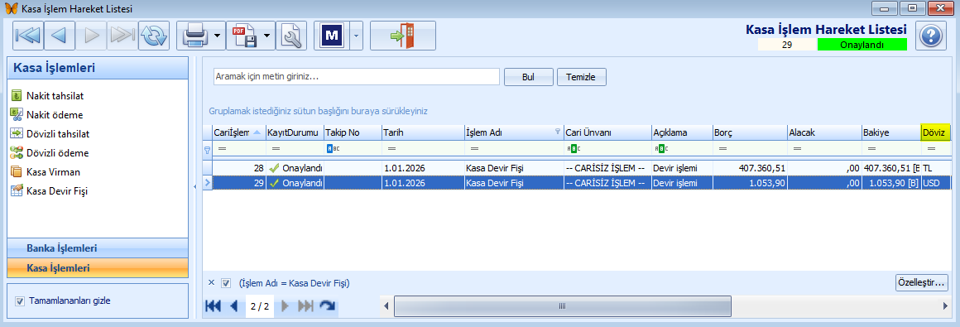Click the USD cell in Döviz column
The image size is (960, 327).
tap(935, 182)
